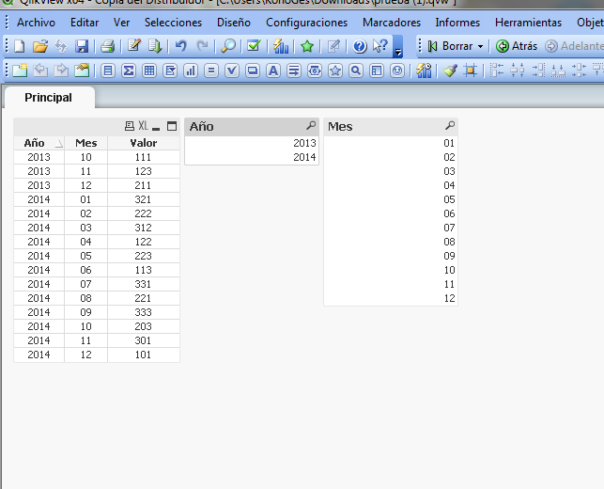The image size is (604, 489).
Task: Maximize the table object
Action: click(x=172, y=126)
